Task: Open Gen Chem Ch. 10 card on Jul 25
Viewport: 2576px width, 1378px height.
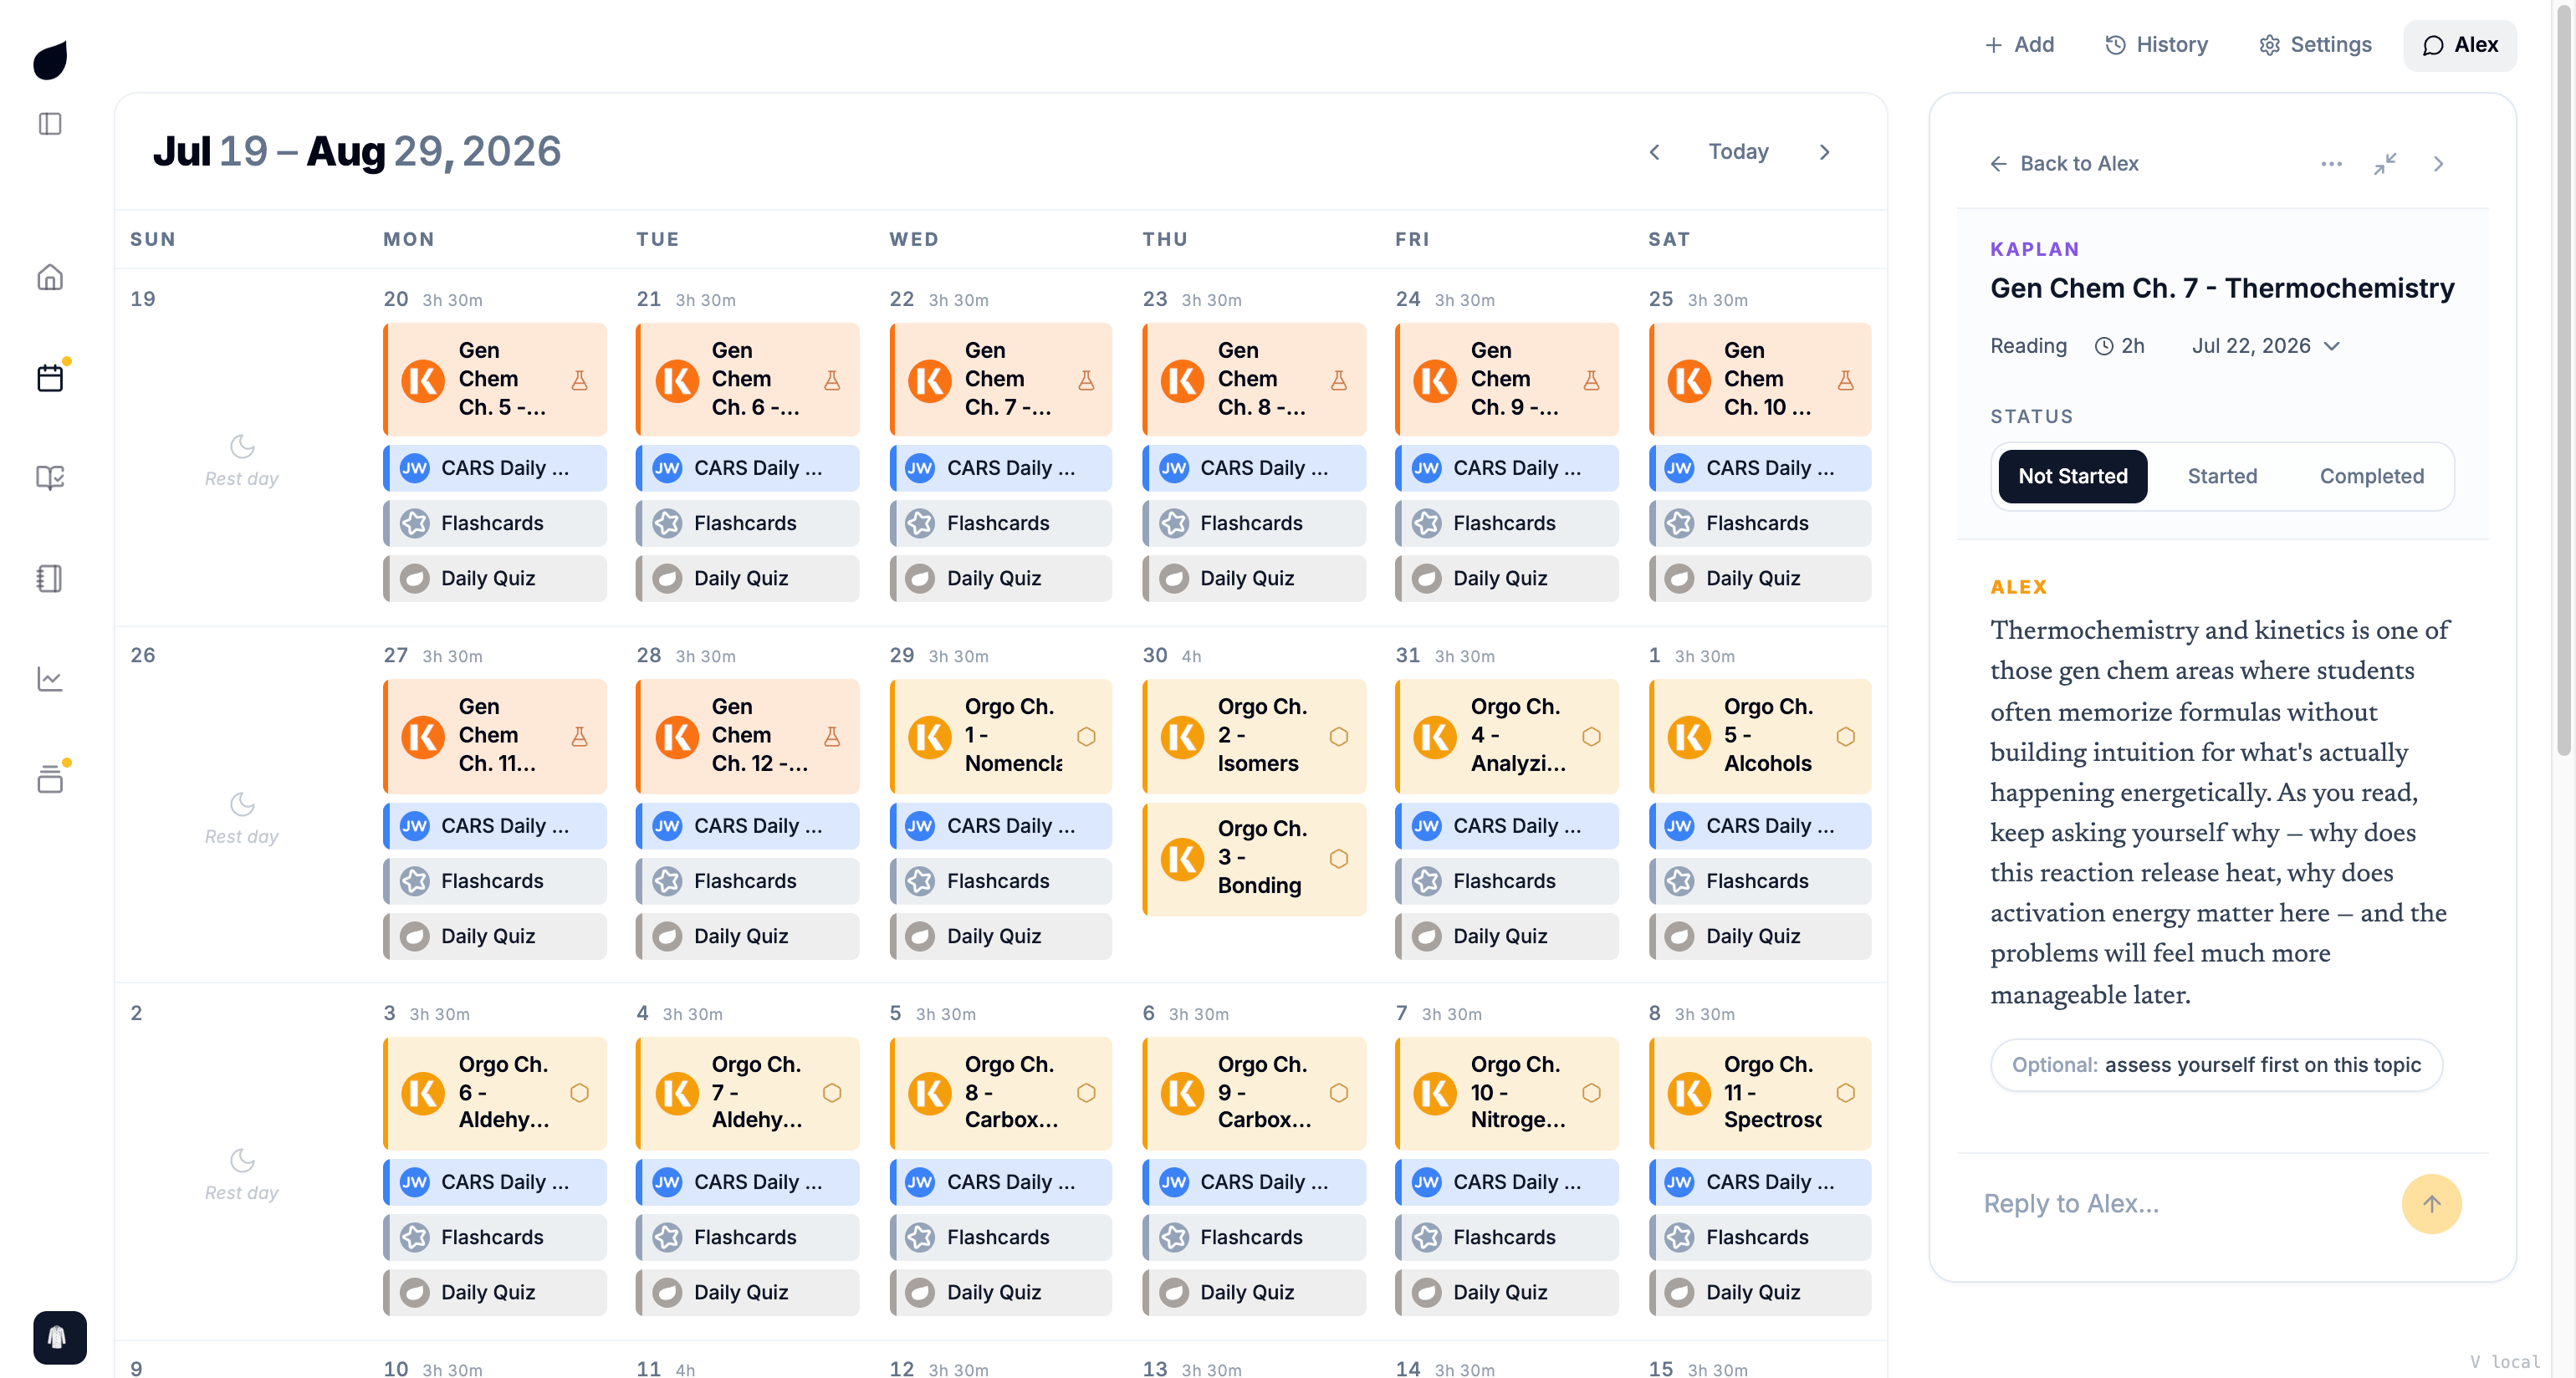Action: (x=1760, y=380)
